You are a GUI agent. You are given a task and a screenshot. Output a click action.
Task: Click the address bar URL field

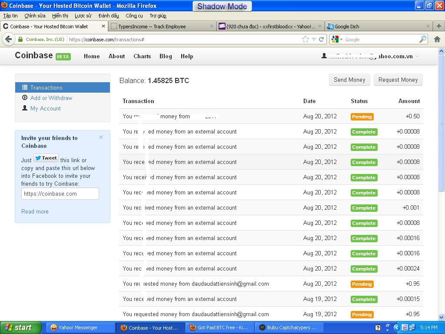click(184, 40)
